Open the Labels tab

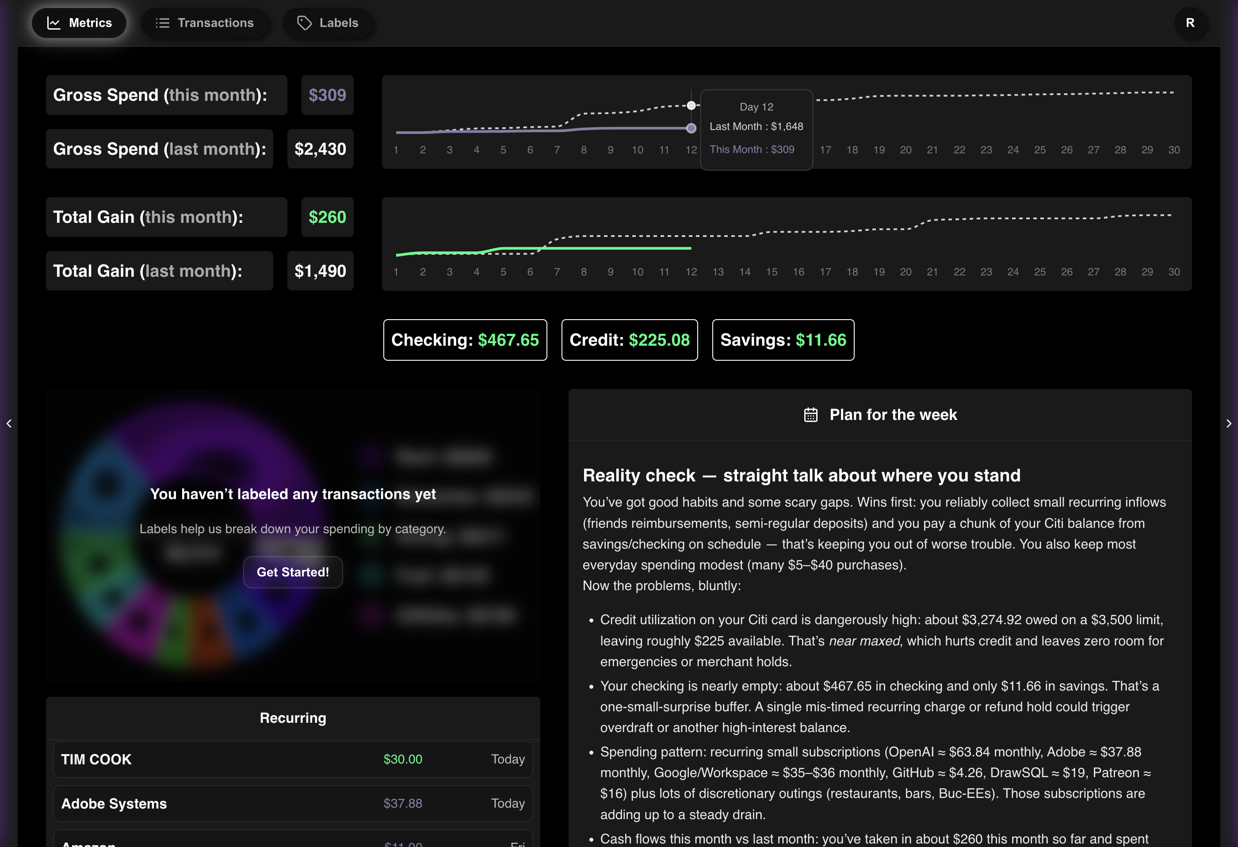tap(329, 23)
